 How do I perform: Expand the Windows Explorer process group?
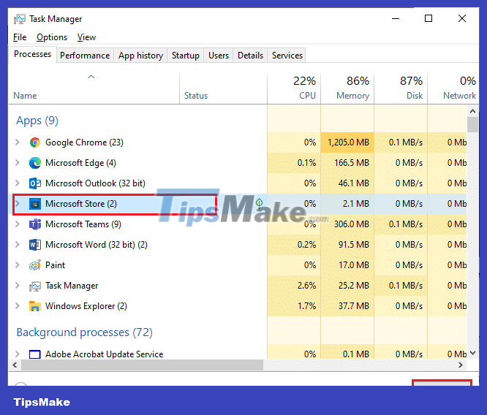coord(18,306)
